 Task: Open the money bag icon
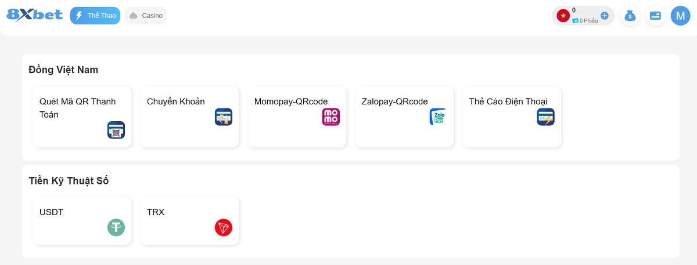630,16
